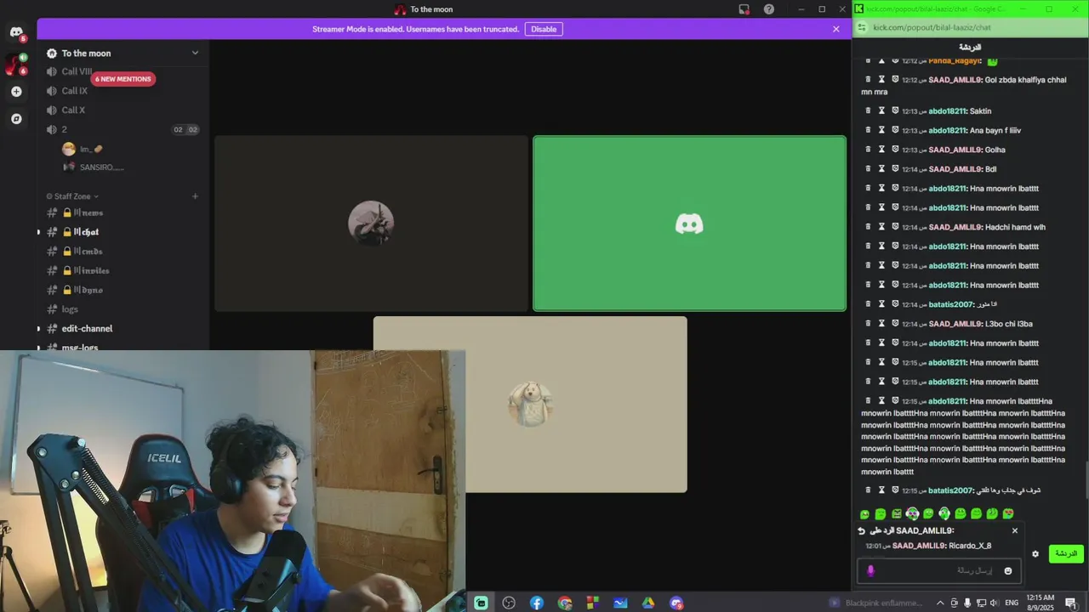Open Discord help question mark icon
The width and height of the screenshot is (1089, 612).
tap(769, 9)
